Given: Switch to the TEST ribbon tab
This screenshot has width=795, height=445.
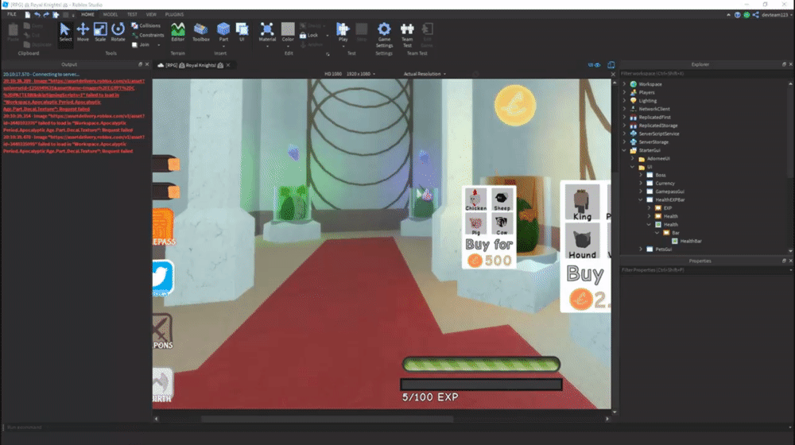Looking at the screenshot, I should tap(132, 14).
